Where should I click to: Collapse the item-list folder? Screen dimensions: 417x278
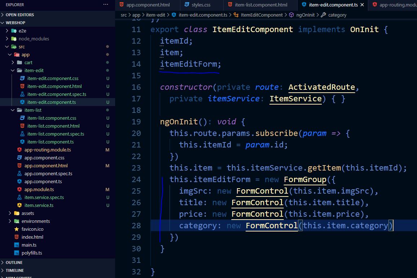tap(13, 110)
